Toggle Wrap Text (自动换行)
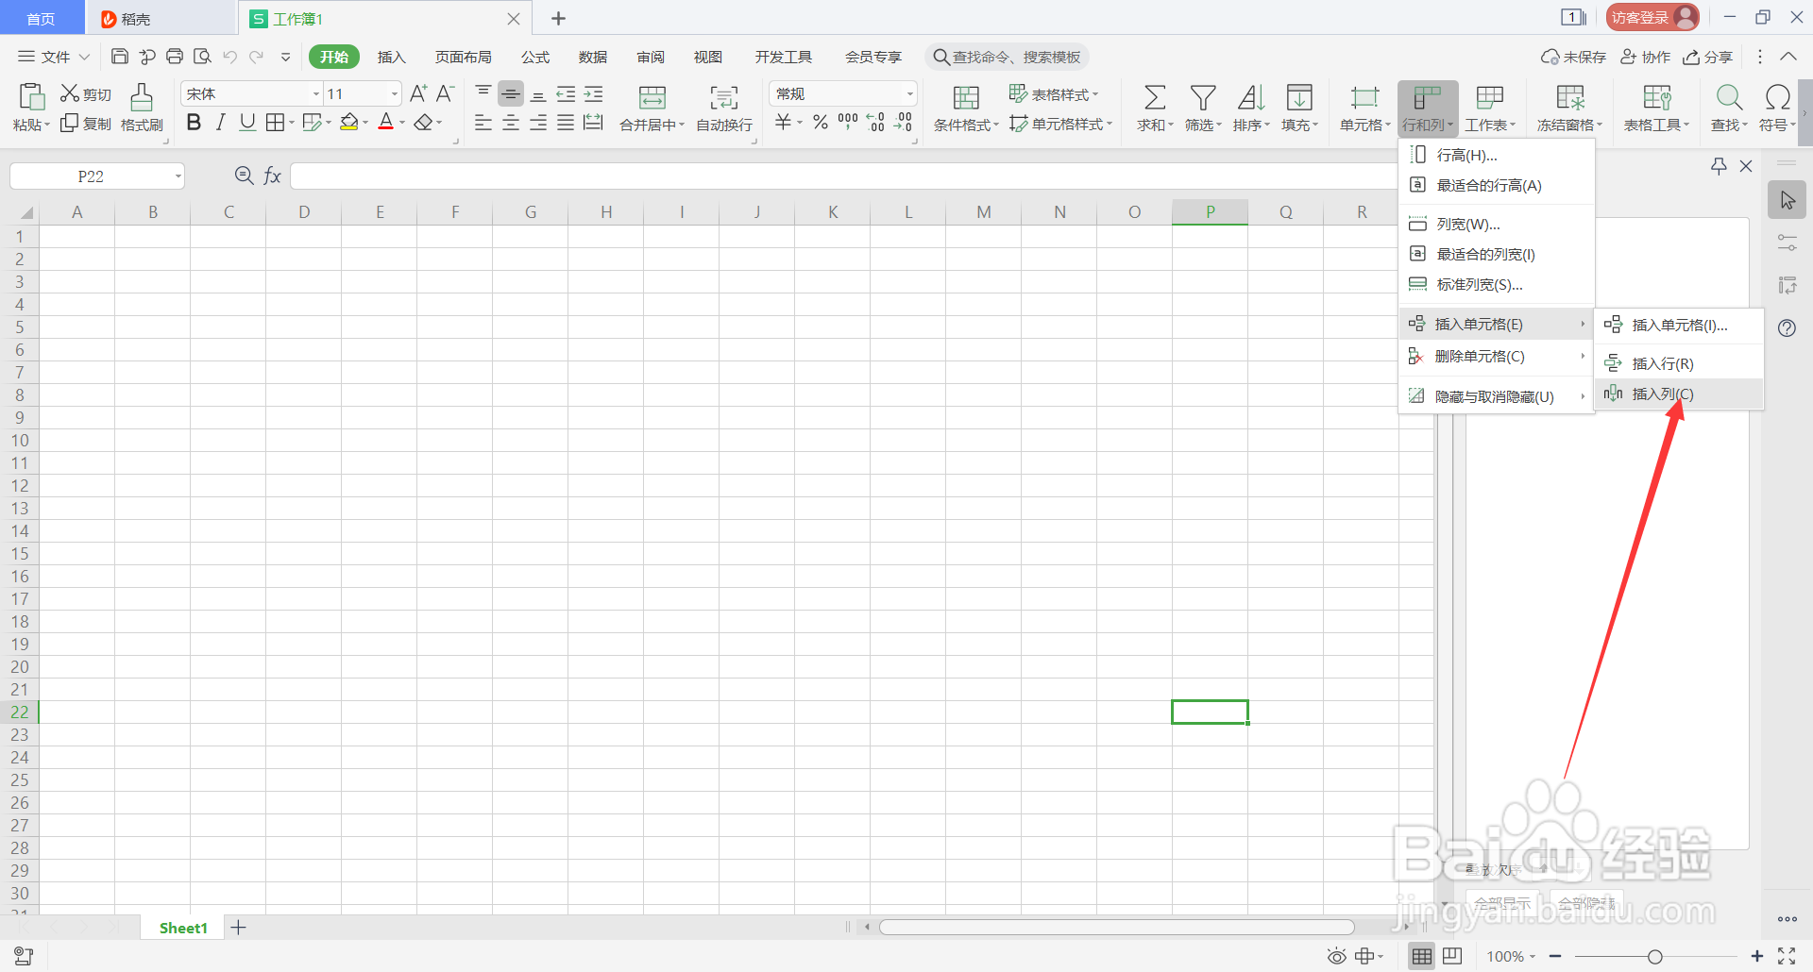The image size is (1813, 972). (724, 109)
